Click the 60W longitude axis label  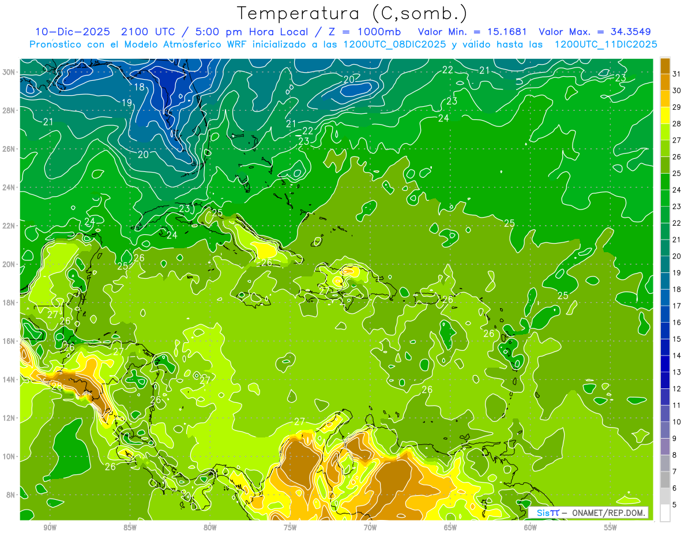[531, 528]
